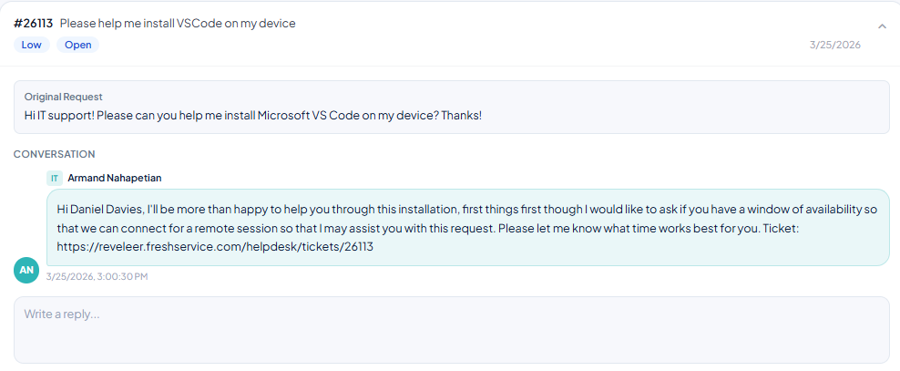Click the IT role badge icon
Image resolution: width=900 pixels, height=371 pixels.
pyautogui.click(x=55, y=178)
